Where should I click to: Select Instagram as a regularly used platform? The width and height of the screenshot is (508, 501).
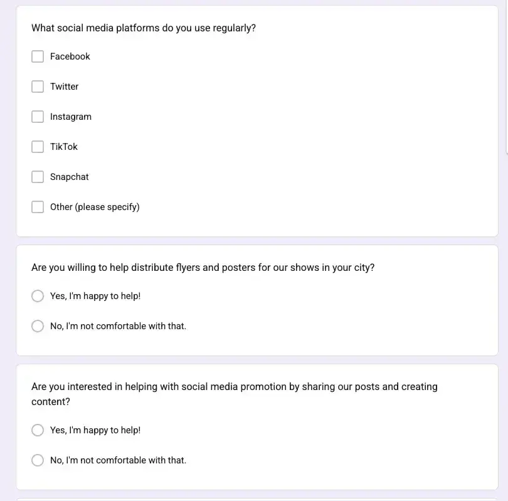pos(38,117)
